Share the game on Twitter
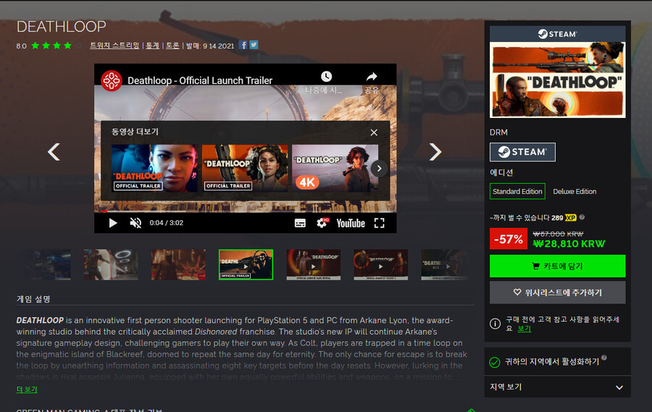652x412 pixels. tap(254, 45)
